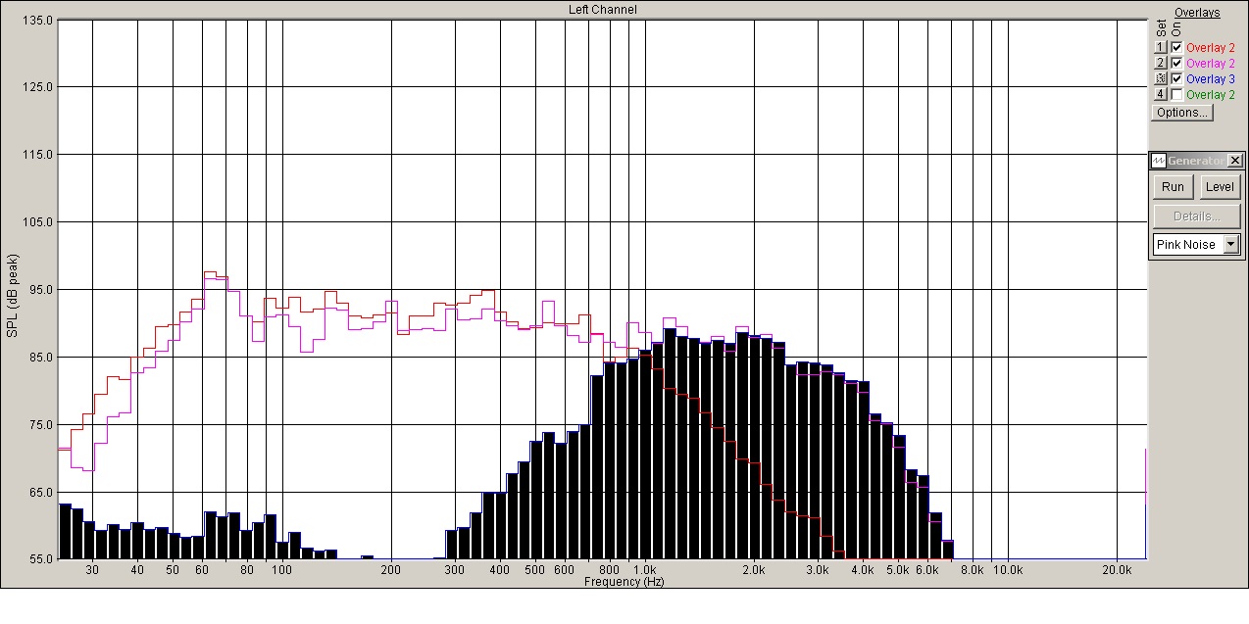The width and height of the screenshot is (1249, 624).
Task: Click the Overlays heading
Action: pyautogui.click(x=1197, y=13)
